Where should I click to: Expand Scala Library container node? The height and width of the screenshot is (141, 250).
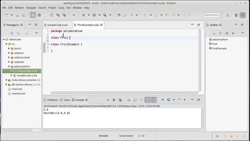pyautogui.click(x=6, y=80)
